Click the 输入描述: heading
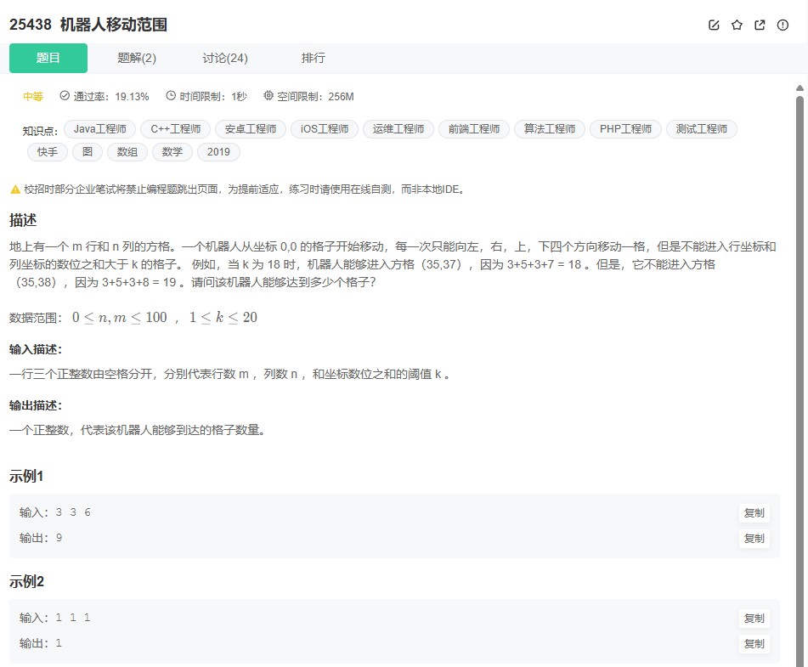 coord(36,349)
